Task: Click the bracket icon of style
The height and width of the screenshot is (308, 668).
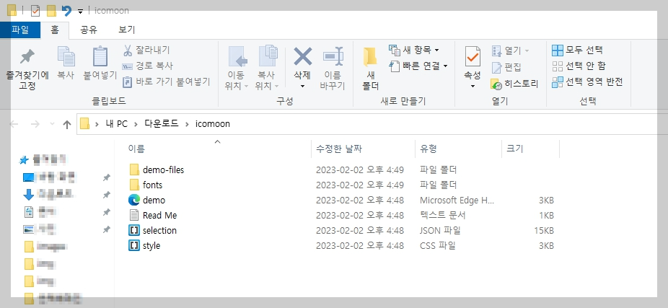Action: tap(134, 245)
